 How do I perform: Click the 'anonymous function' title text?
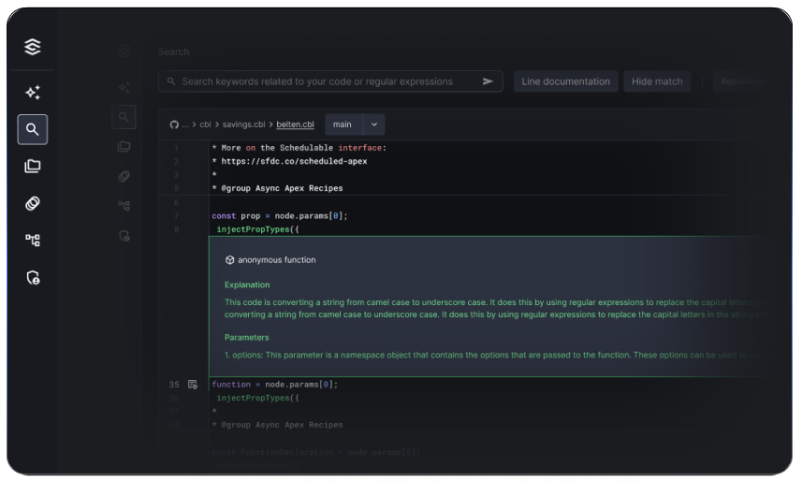[277, 260]
